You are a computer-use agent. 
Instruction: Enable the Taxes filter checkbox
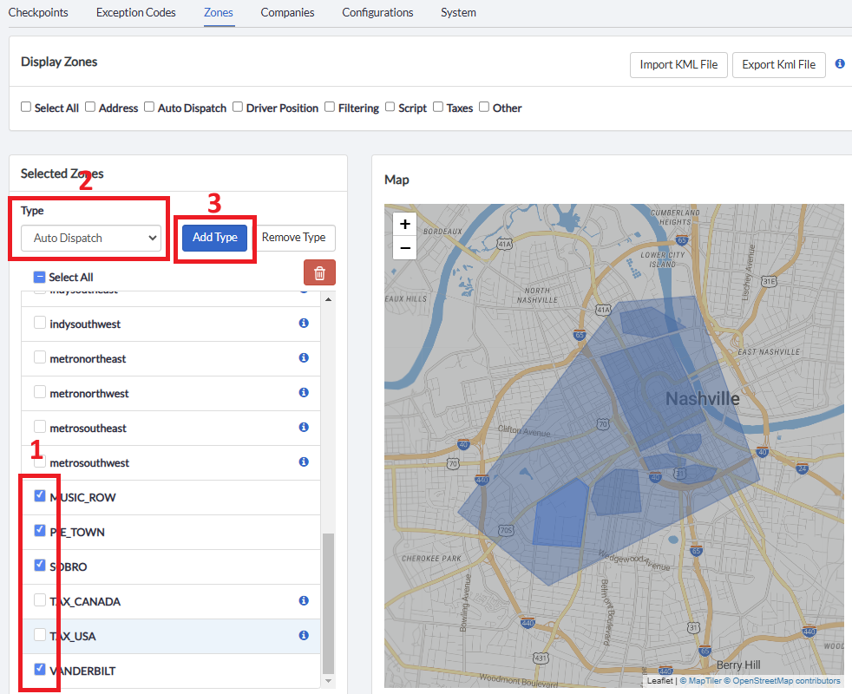[x=438, y=107]
